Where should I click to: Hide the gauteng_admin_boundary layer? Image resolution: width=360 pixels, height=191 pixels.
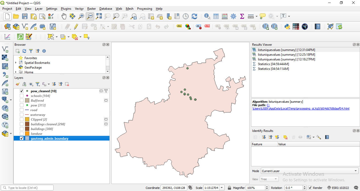[22, 138]
